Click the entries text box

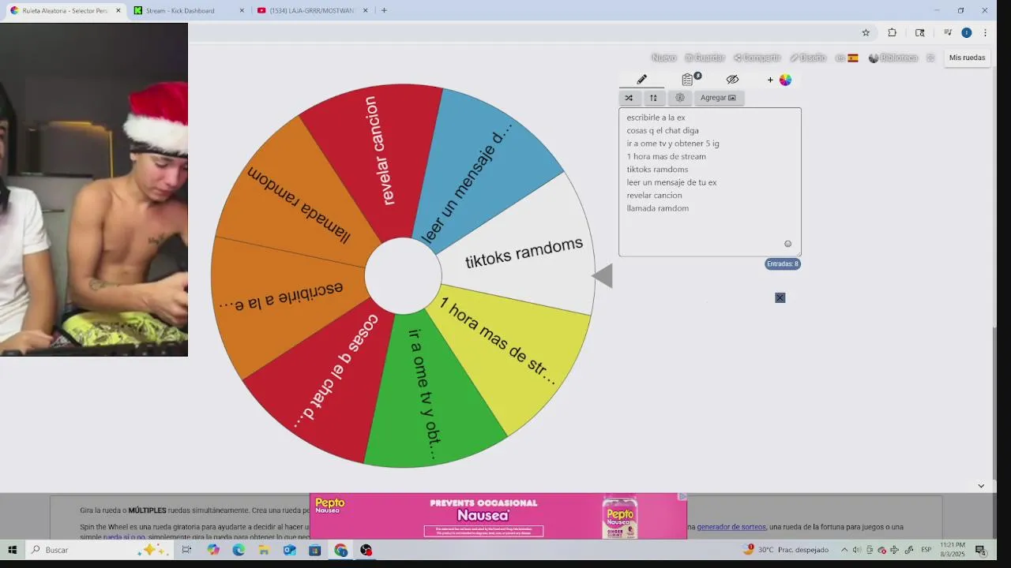[710, 181]
